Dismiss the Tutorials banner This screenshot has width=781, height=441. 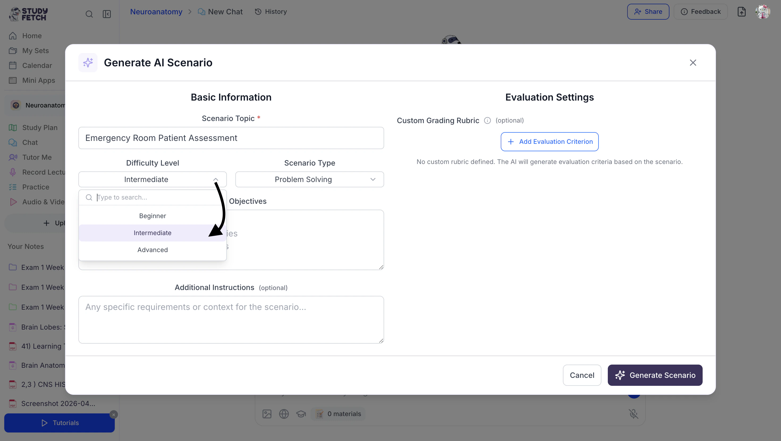coord(114,414)
